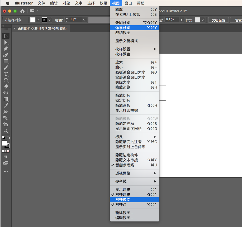This screenshot has height=227, width=242.
Task: Choose 新建视图... menu entry
Action: (135, 213)
